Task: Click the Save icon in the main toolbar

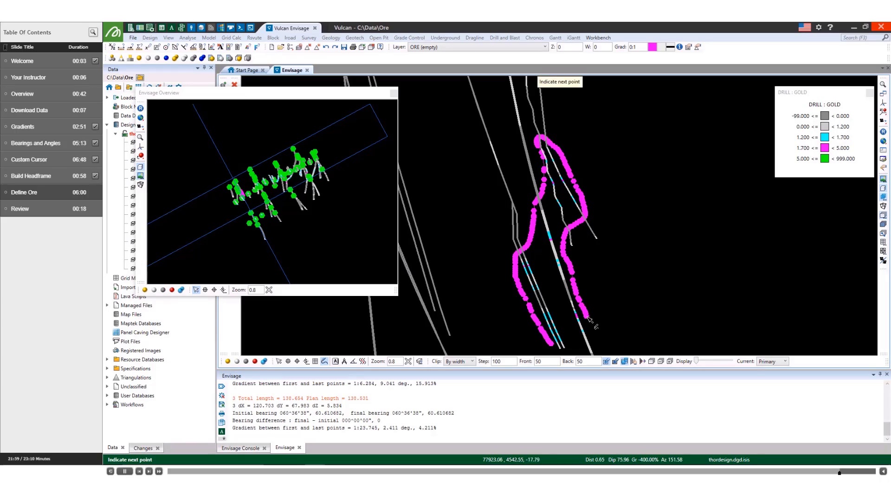Action: 344,47
